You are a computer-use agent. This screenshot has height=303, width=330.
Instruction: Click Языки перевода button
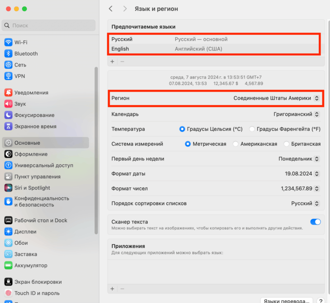pos(286,301)
